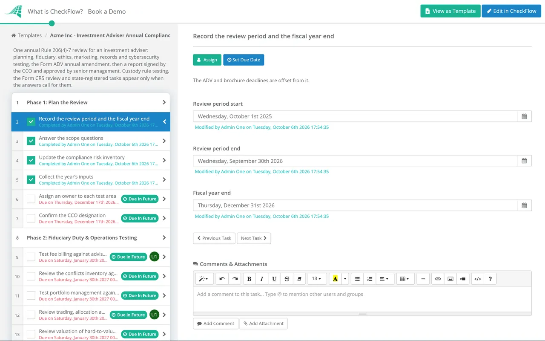Insert an ordered numbered list
Screen dimensions: 545x341
click(370, 279)
